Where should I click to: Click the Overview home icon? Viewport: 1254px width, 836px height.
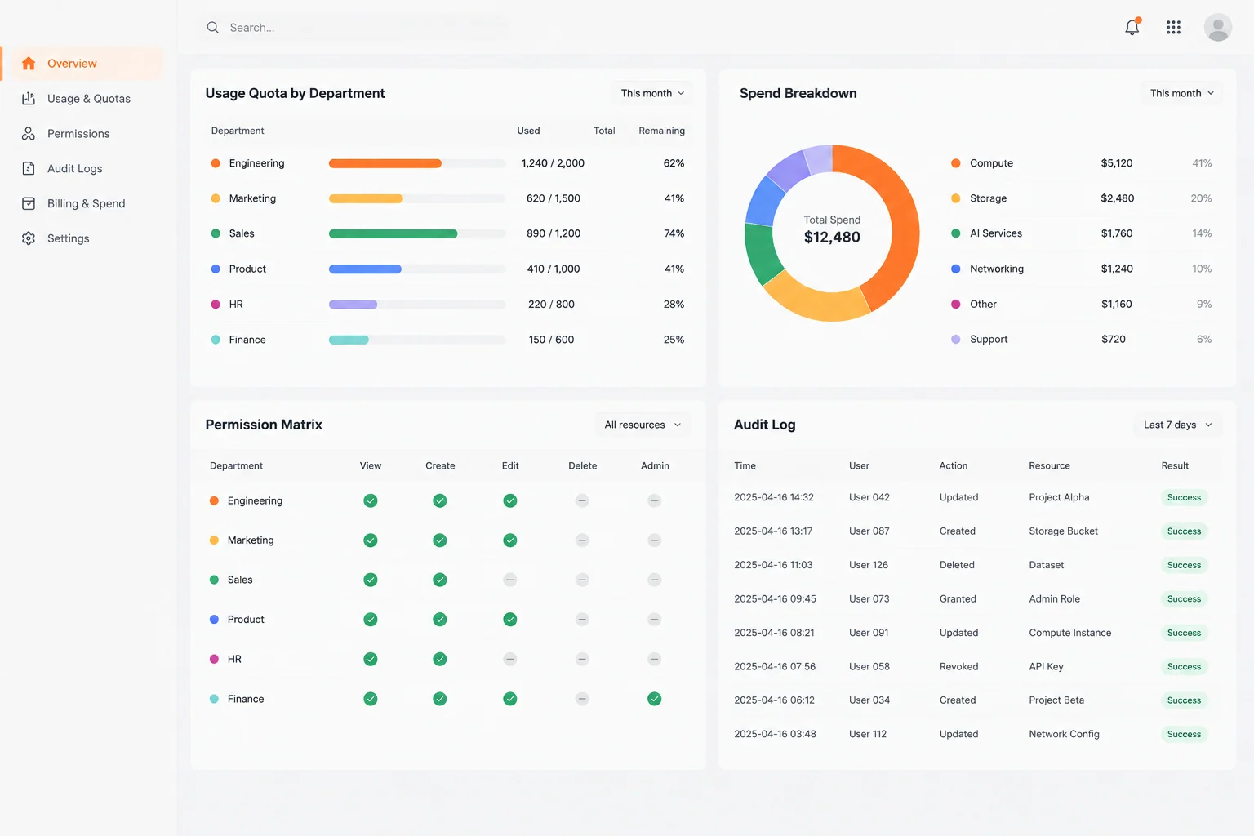click(29, 64)
